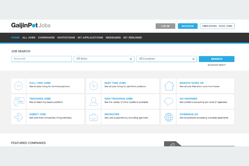Open the Full-Time Jobs link
The width and height of the screenshot is (249, 166).
(x=40, y=83)
